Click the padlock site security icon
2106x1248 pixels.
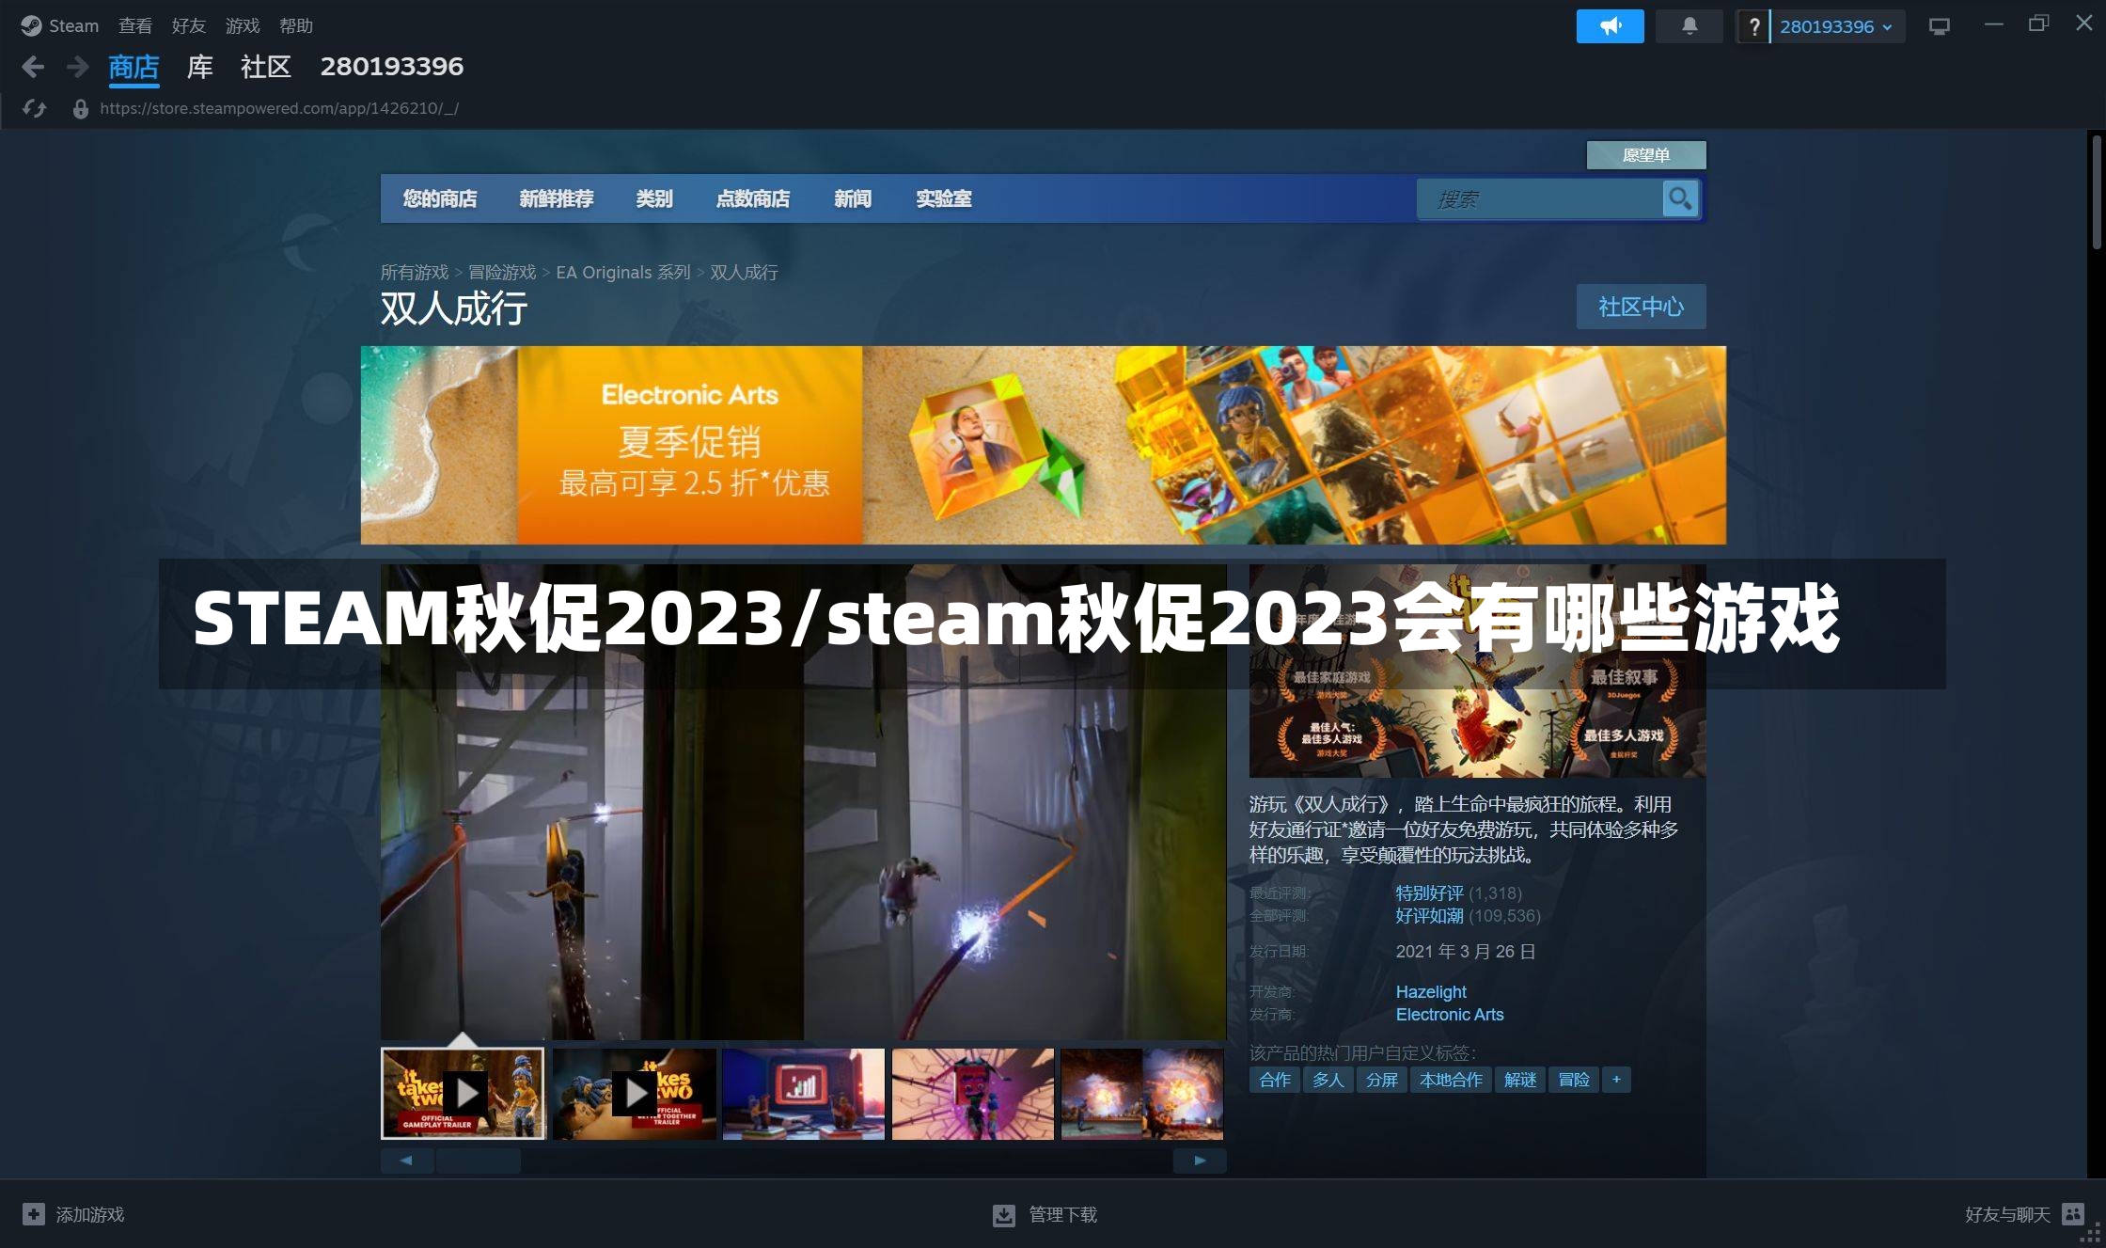pyautogui.click(x=81, y=109)
